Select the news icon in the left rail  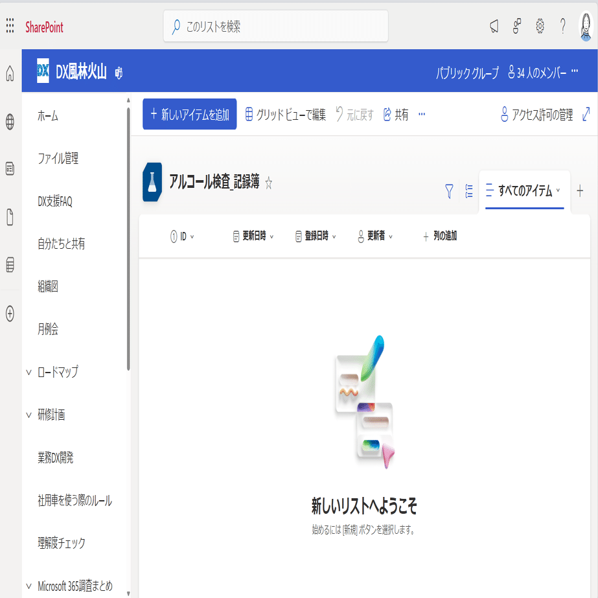(x=9, y=168)
